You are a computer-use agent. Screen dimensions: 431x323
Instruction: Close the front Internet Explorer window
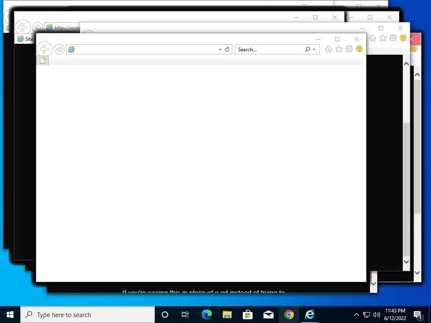pos(356,39)
